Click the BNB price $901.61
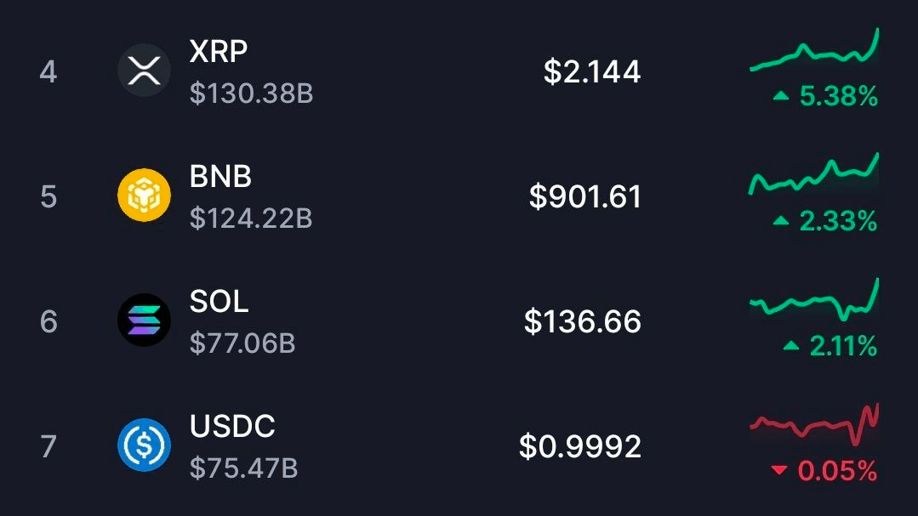Viewport: 918px width, 516px height. coord(584,197)
